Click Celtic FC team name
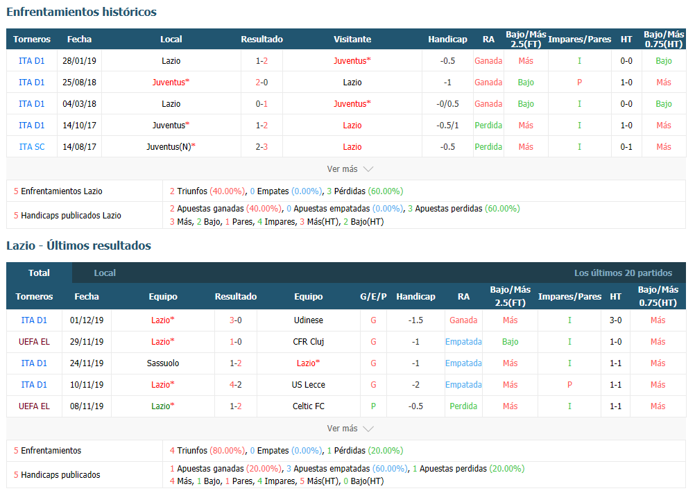 click(x=308, y=406)
